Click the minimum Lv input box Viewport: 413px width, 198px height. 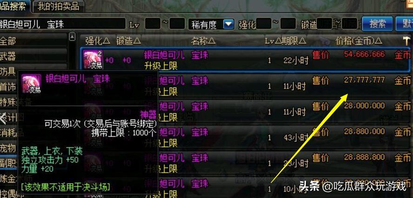(x=153, y=24)
